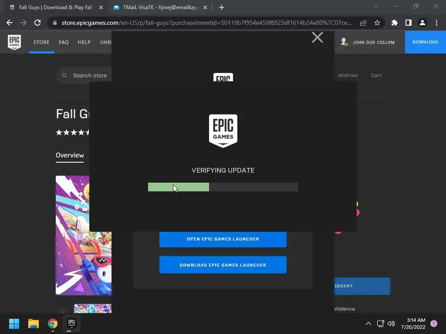Close the Fall Guys tab

101,7
